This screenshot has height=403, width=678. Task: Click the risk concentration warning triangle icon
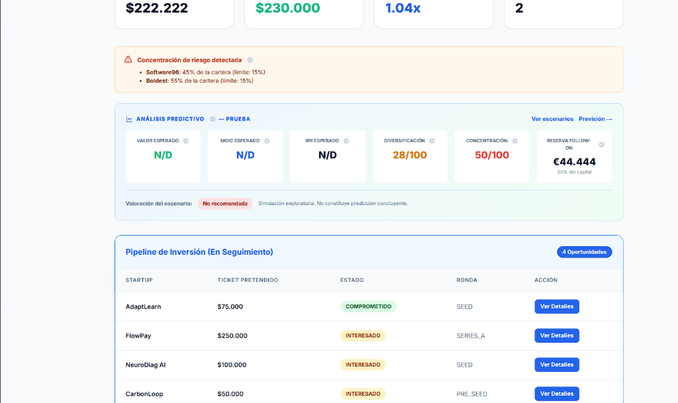pyautogui.click(x=128, y=60)
